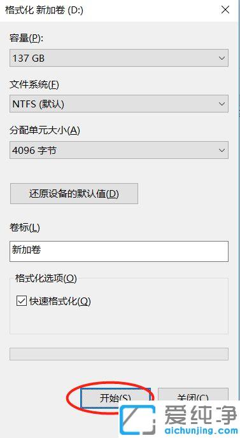The width and height of the screenshot is (240, 438).
Task: Click 还原设备的默认值(D) restore defaults button
Action: [74, 194]
